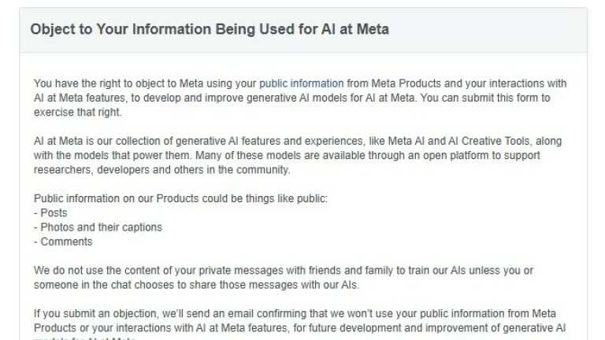Click the line starting "You have the right"

coord(300,83)
